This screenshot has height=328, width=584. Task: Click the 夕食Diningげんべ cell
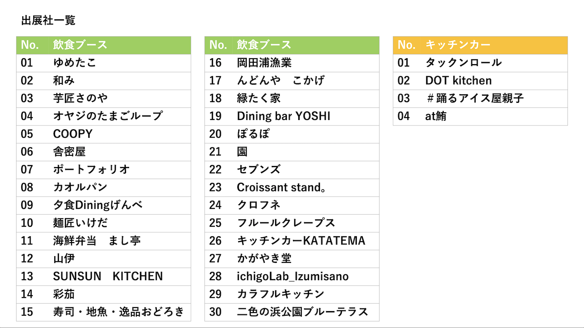pyautogui.click(x=119, y=205)
